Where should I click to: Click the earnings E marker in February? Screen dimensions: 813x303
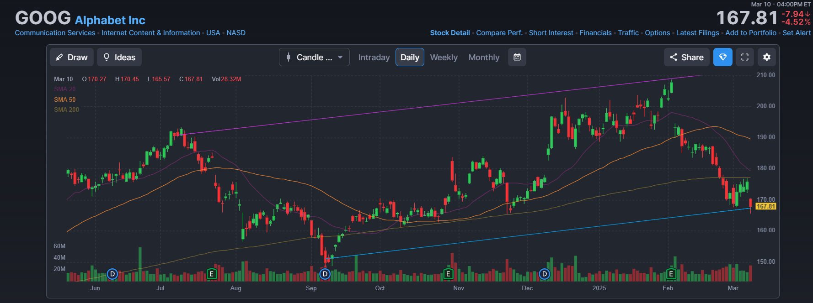[671, 274]
